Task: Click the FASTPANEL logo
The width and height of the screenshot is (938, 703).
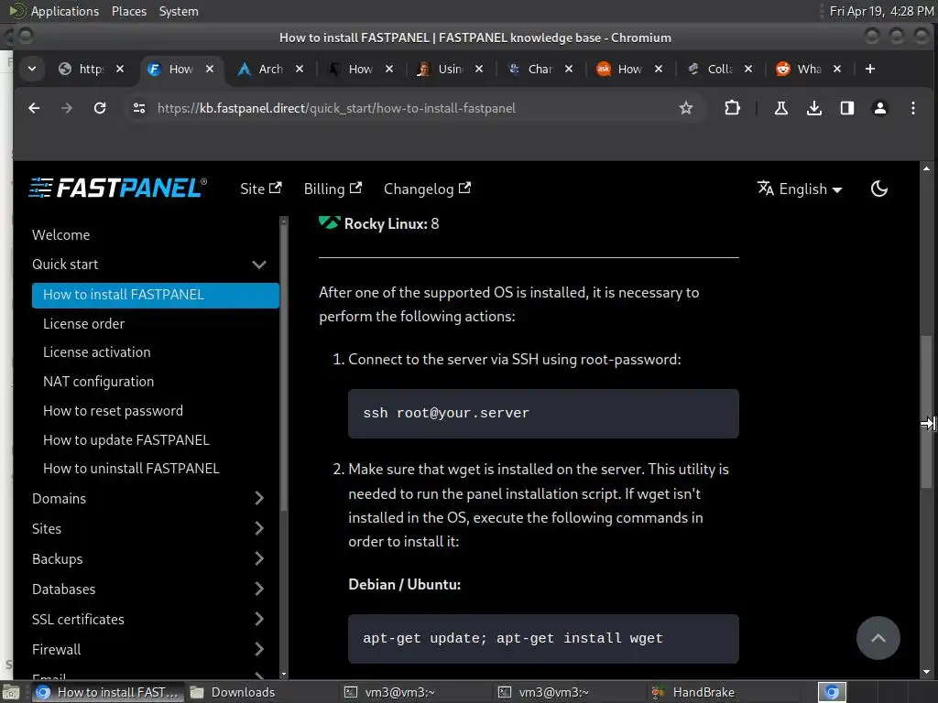Action: click(118, 188)
